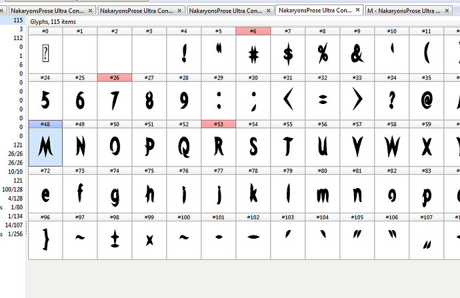Close the M - NakaryonsProse Ultra tab
This screenshot has width=460, height=298.
[447, 11]
